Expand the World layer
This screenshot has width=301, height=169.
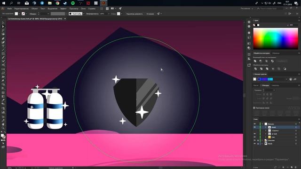[262, 144]
